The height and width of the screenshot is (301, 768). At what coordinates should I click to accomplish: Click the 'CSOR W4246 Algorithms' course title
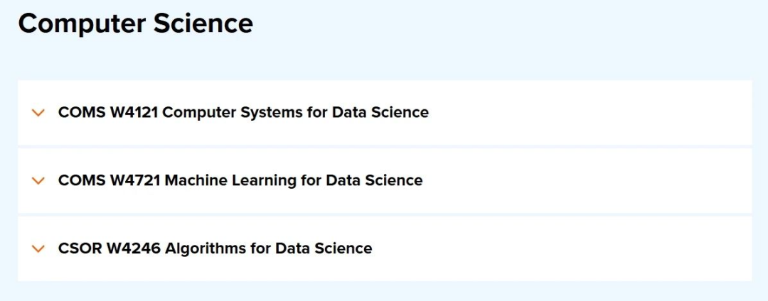click(215, 249)
